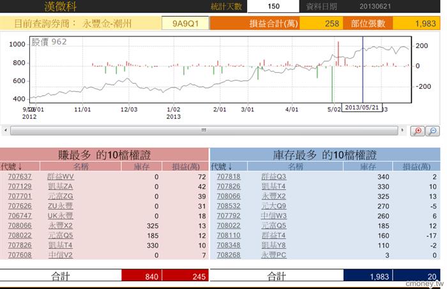447x289 pixels.
Task: Open warrant 永豐PC link
Action: 274,255
